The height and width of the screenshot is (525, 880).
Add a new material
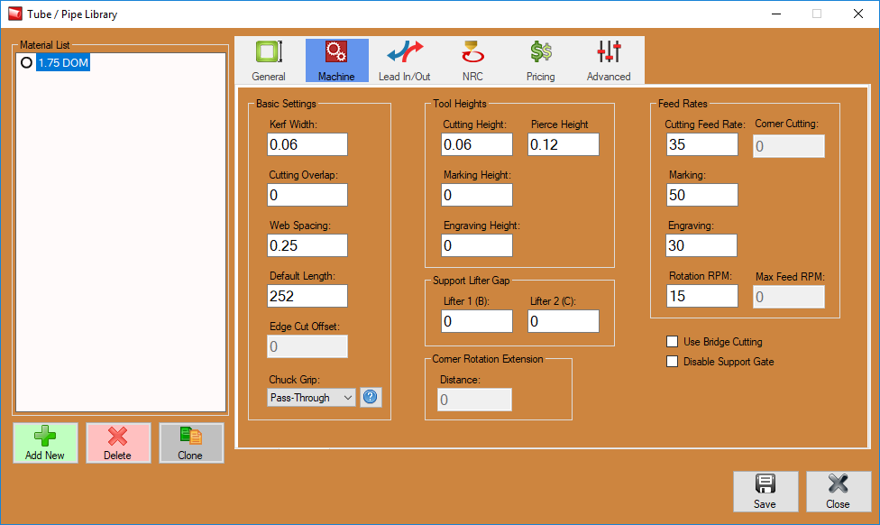45,443
